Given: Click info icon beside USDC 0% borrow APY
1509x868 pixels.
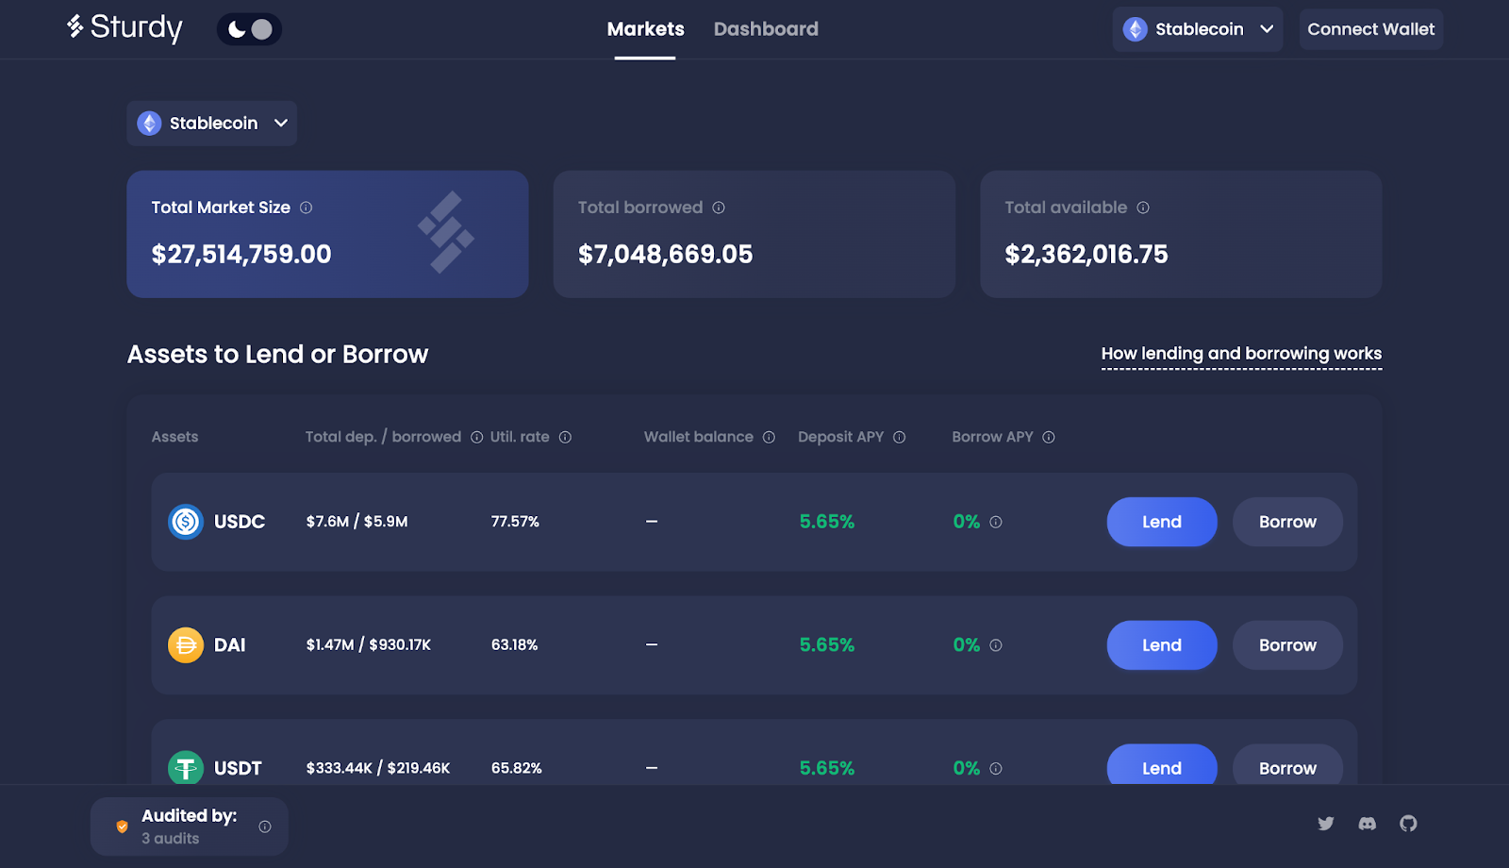Looking at the screenshot, I should pyautogui.click(x=996, y=522).
